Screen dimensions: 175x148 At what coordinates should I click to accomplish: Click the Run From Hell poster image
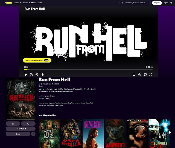click(21, 99)
